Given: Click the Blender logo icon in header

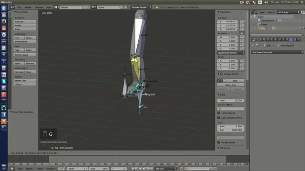Looking at the screenshot, I should (x=157, y=7).
